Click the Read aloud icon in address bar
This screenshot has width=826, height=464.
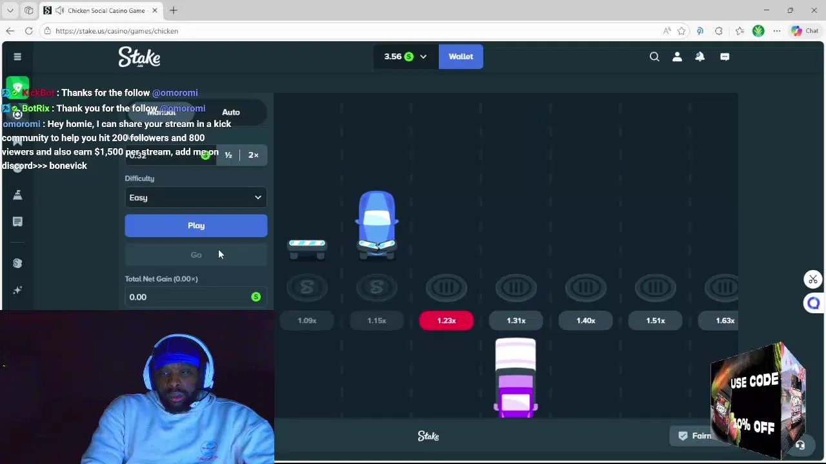pos(667,31)
